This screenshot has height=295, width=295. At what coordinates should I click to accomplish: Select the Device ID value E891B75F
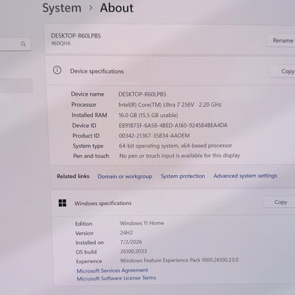(x=173, y=126)
